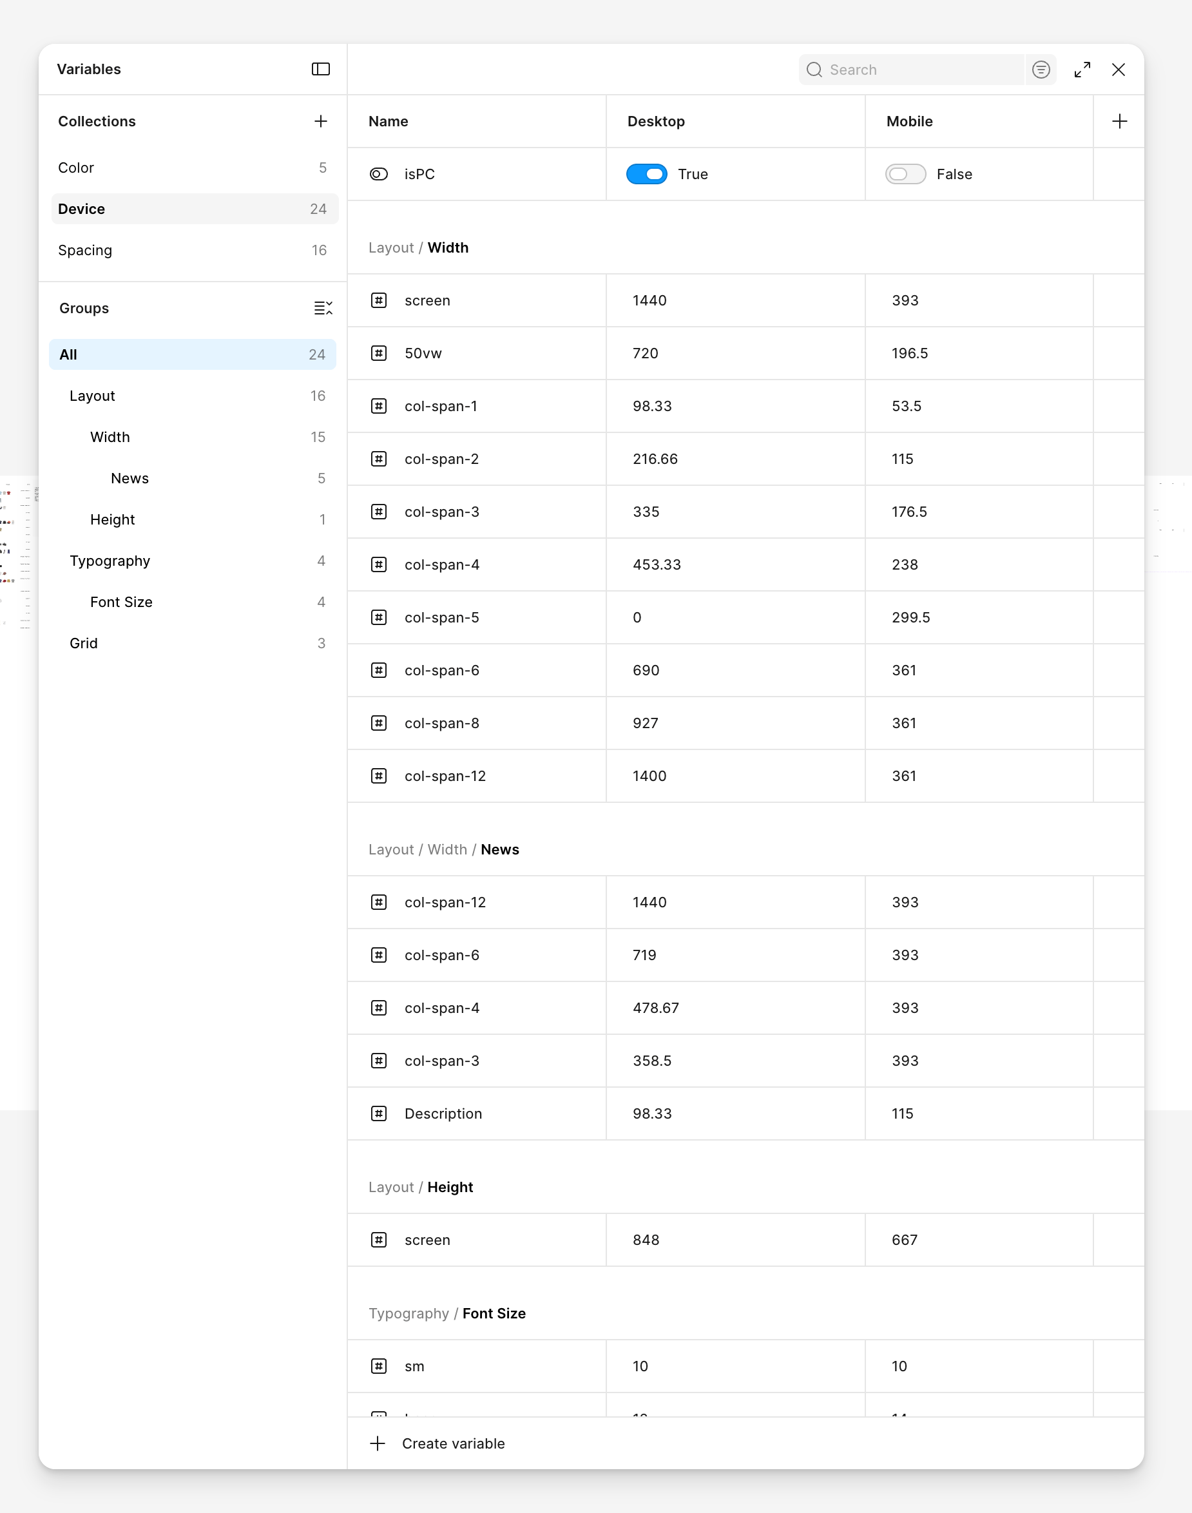Toggle the sidebar panel icon
This screenshot has width=1192, height=1513.
pos(320,69)
